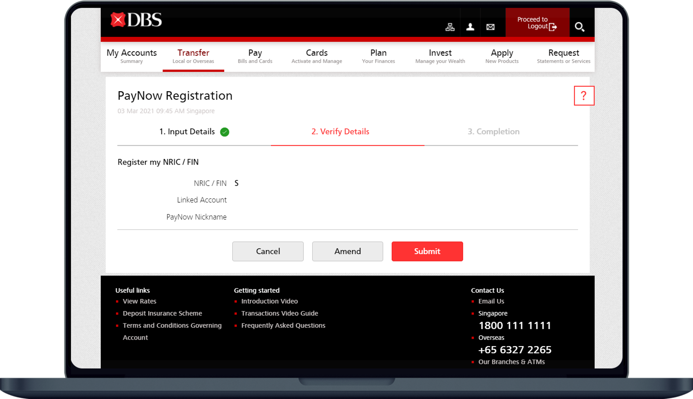
Task: Go to step 1 Input Details
Action: 187,132
